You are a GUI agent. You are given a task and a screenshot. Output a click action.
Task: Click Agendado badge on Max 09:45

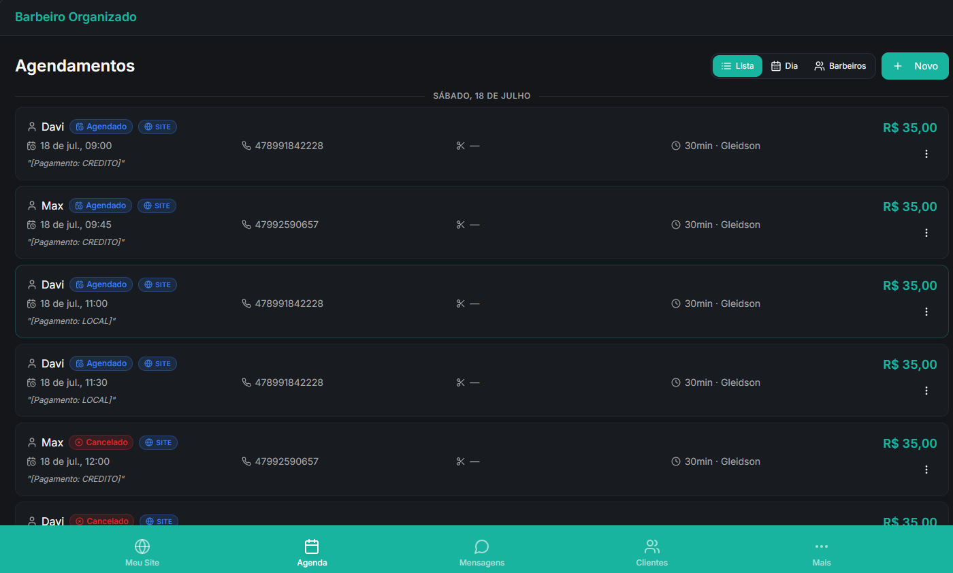point(100,206)
